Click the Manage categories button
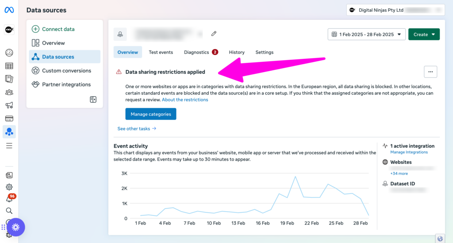This screenshot has height=243, width=453. click(150, 114)
